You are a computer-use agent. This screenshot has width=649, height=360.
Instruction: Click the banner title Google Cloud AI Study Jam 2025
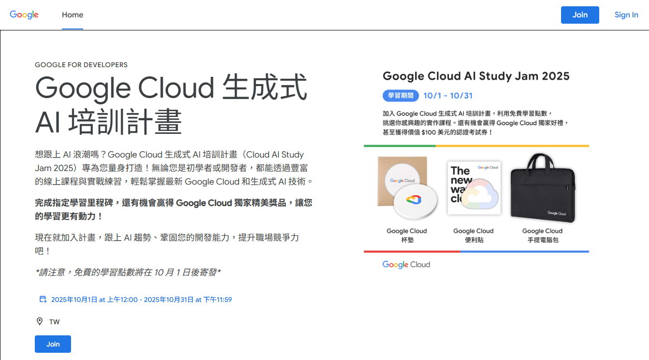476,76
